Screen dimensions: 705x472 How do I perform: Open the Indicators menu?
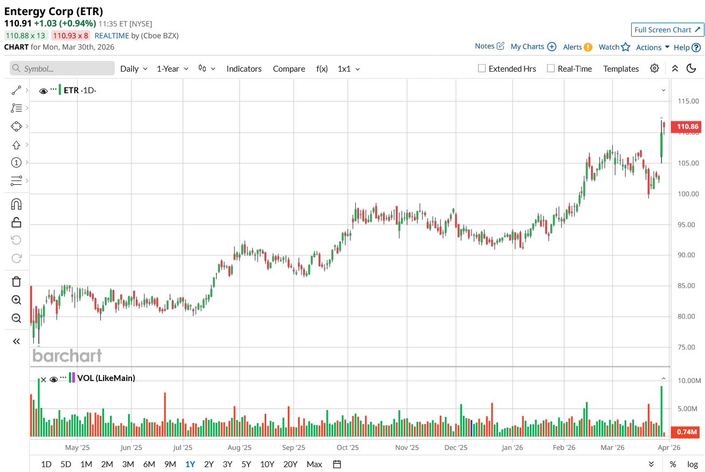(x=244, y=68)
